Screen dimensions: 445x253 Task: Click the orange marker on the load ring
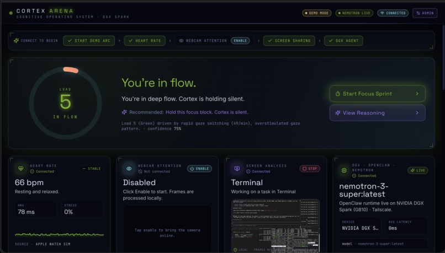[71, 70]
